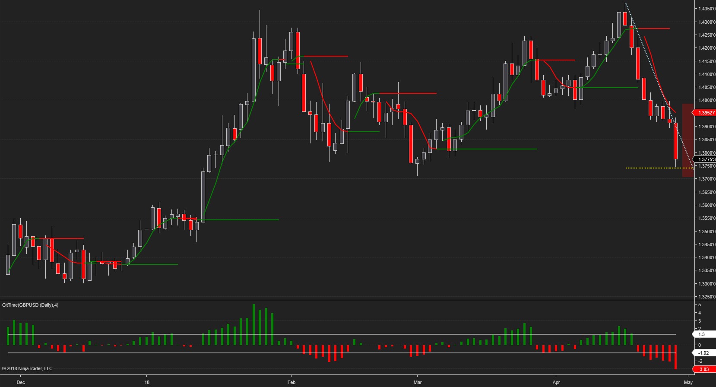
Task: Select the dotted diagonal trend line
Action: point(659,86)
